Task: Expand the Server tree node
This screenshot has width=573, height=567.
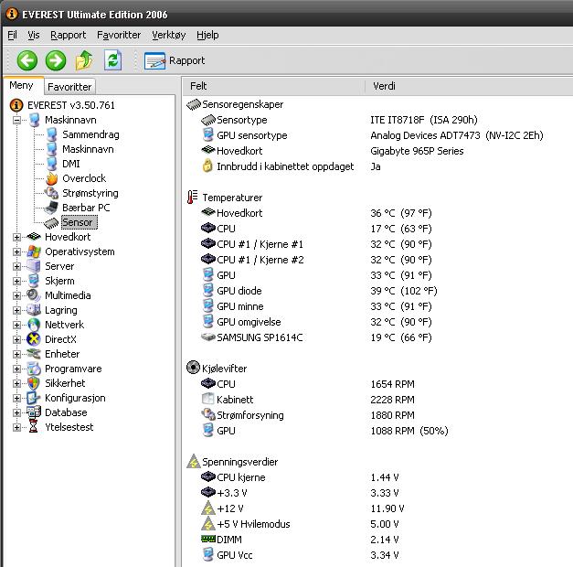Action: coord(16,266)
